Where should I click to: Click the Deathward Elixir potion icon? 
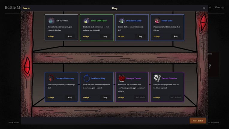(122, 21)
